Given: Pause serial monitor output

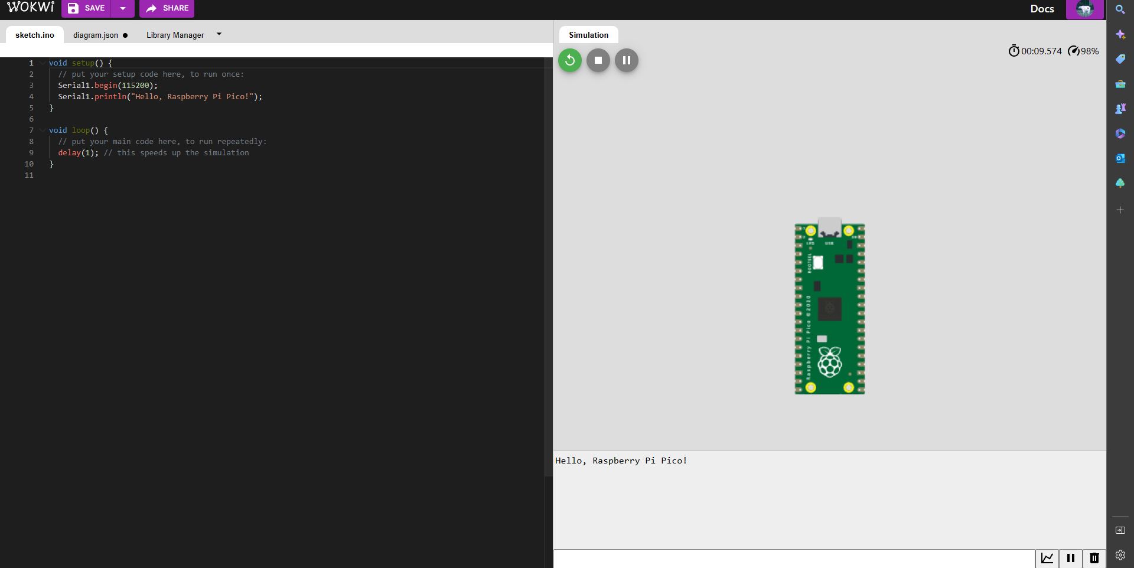Looking at the screenshot, I should coord(1070,558).
